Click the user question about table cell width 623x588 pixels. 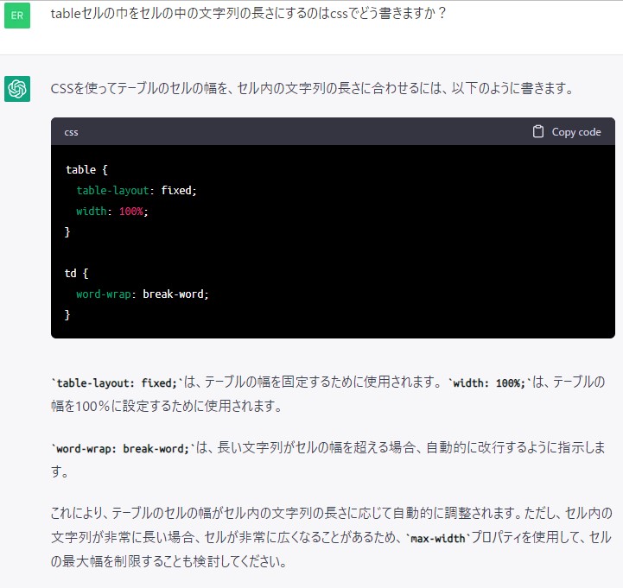(248, 14)
